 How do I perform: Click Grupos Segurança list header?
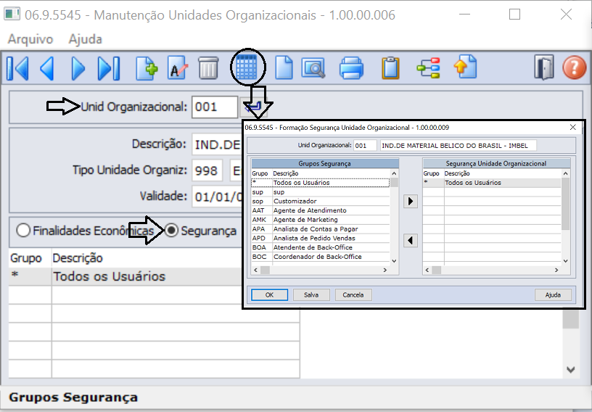(x=325, y=163)
